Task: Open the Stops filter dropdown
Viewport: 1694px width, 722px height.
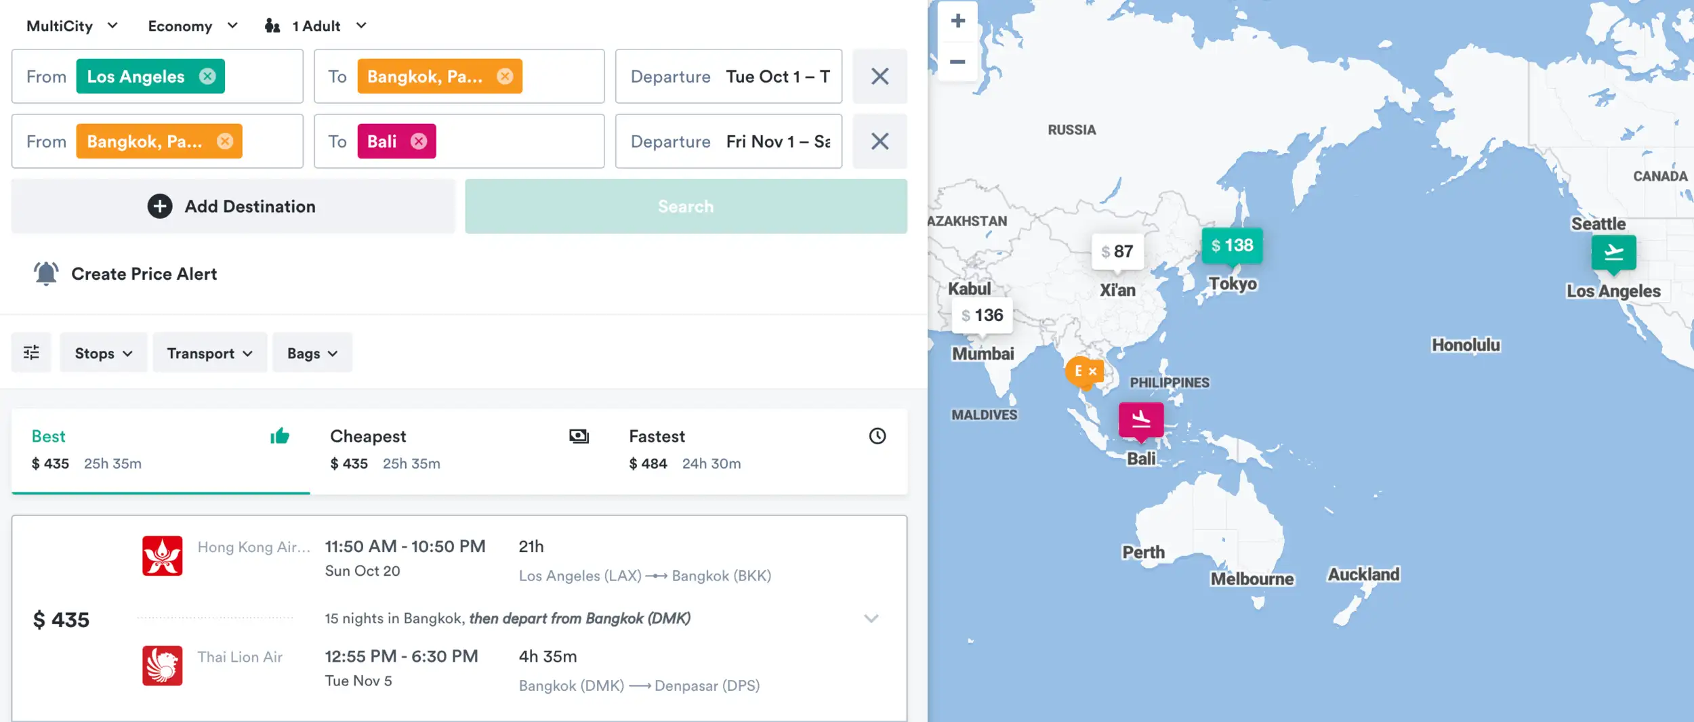Action: (103, 353)
